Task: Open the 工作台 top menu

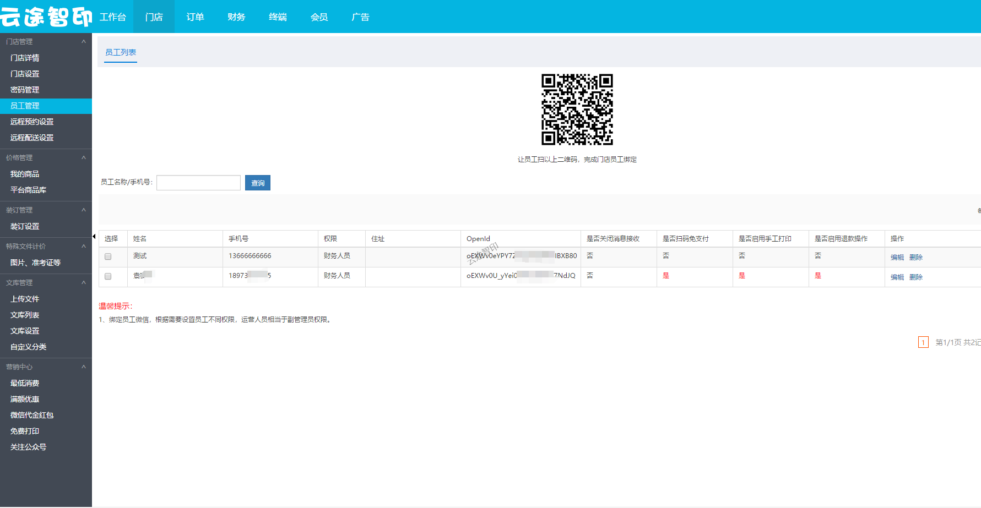Action: click(113, 17)
